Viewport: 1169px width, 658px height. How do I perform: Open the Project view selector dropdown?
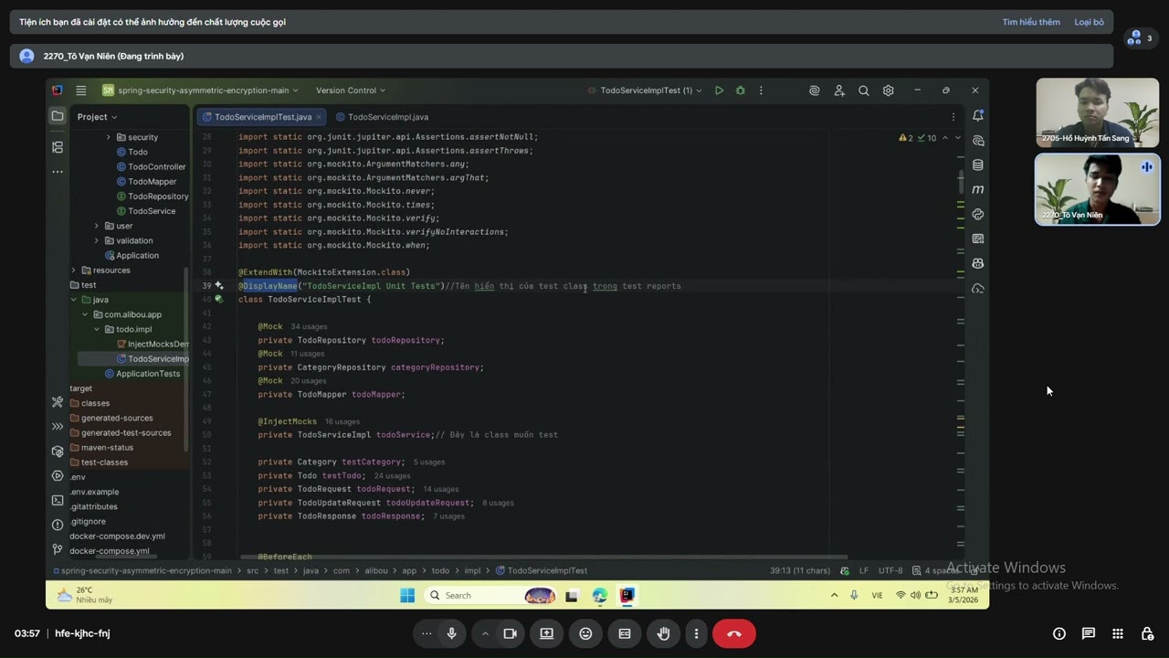pyautogui.click(x=97, y=117)
